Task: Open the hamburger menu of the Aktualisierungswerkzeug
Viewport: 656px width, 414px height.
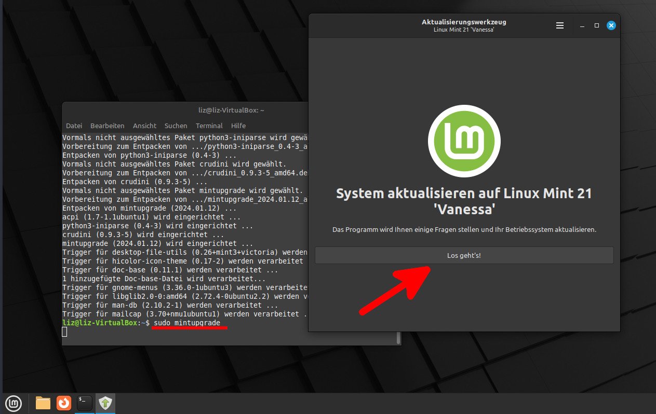Action: [560, 25]
